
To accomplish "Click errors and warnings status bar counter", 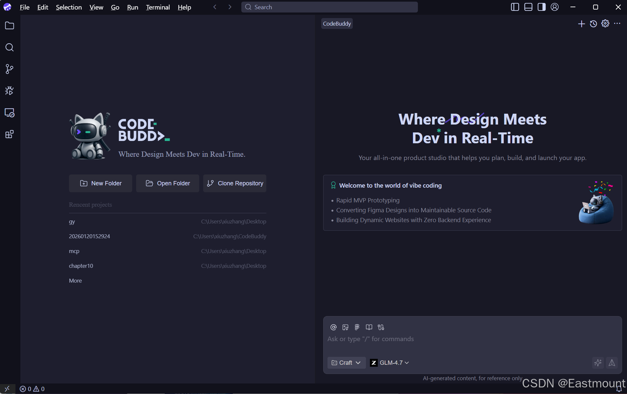I will pyautogui.click(x=32, y=389).
